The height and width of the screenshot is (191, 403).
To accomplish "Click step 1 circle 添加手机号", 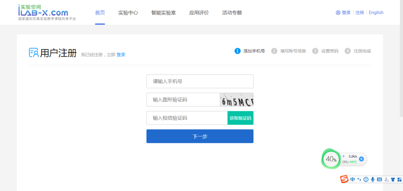I will (237, 51).
